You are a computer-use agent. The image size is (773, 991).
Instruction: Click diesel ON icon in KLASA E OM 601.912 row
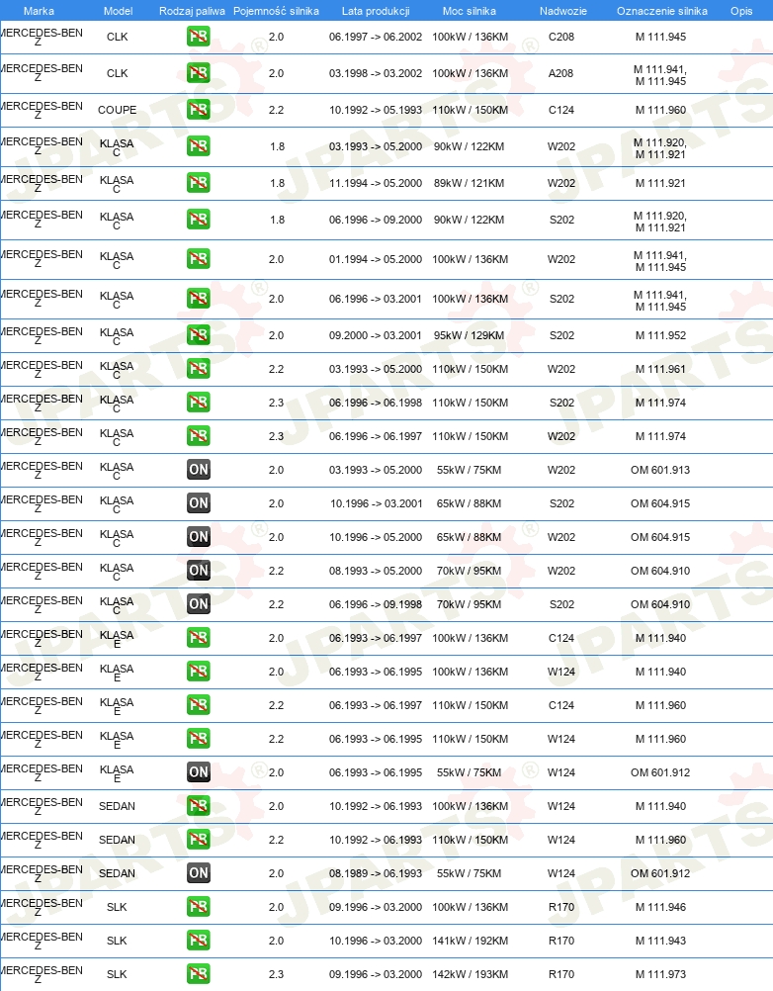tap(199, 772)
